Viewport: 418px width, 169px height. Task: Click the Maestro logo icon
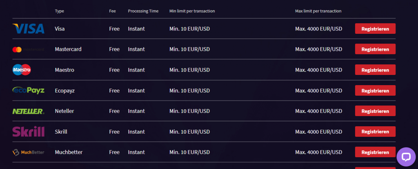pos(22,70)
